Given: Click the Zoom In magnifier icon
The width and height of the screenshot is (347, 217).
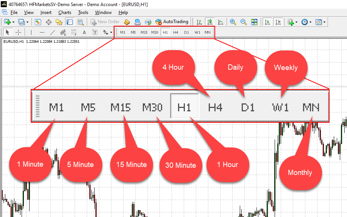Looking at the screenshot, I should pyautogui.click(x=233, y=22).
